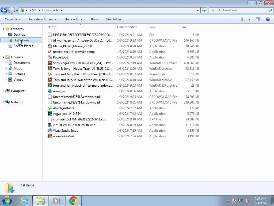The image size is (274, 206).
Task: Select Tom and Jerry War of Whiskers icon
Action: [50, 80]
